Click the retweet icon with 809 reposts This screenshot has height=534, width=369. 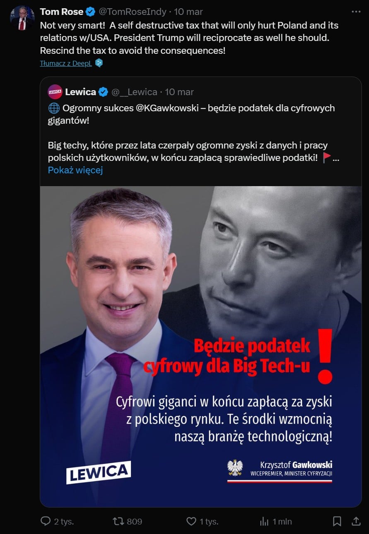pos(118,522)
